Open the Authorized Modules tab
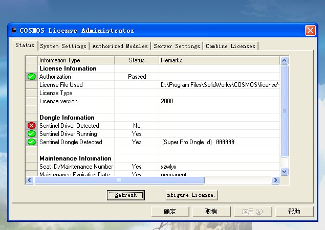The width and height of the screenshot is (325, 230). pos(120,46)
